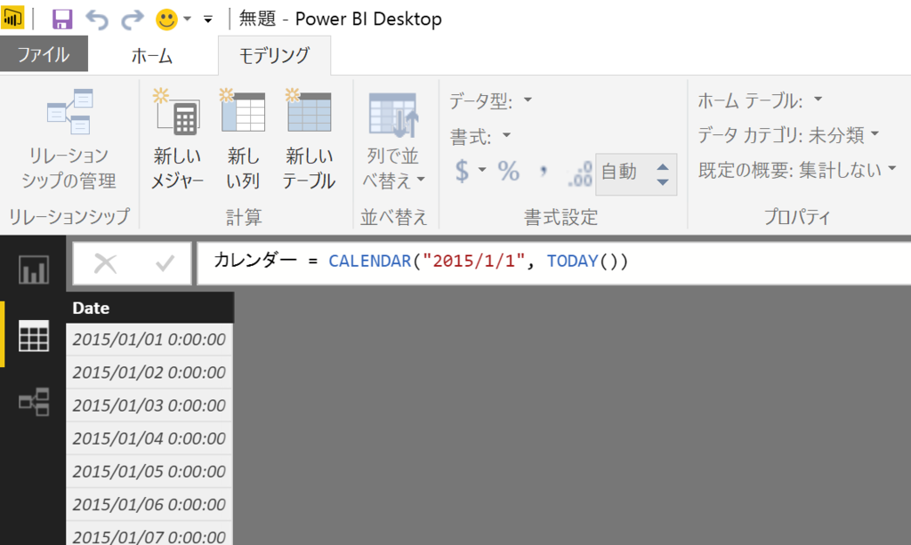Switch to Data view

(34, 335)
